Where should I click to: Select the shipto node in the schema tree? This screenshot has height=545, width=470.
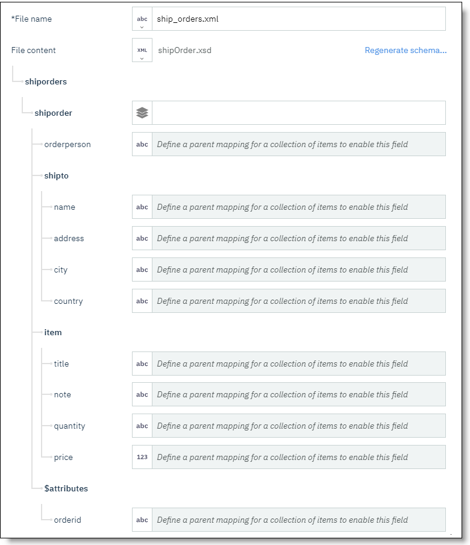click(x=58, y=175)
